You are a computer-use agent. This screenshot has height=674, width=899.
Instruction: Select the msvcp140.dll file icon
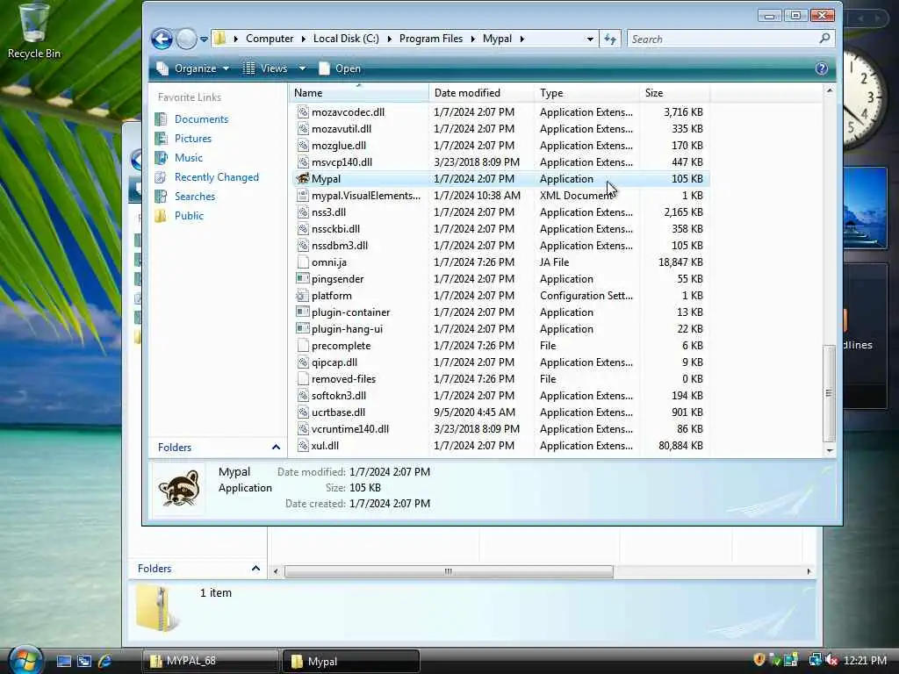303,162
